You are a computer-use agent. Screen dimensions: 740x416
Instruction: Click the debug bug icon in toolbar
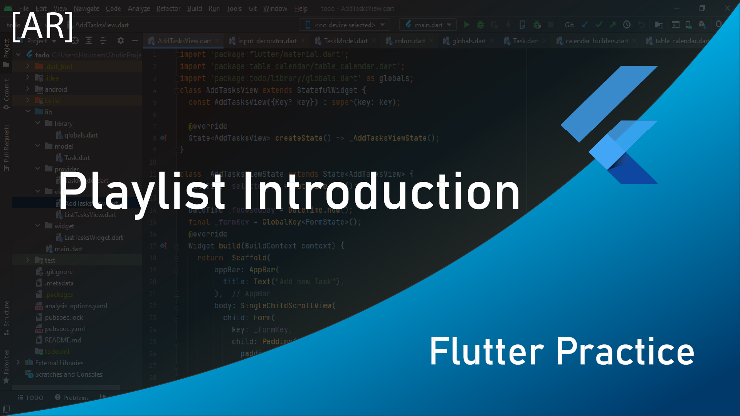coord(479,24)
